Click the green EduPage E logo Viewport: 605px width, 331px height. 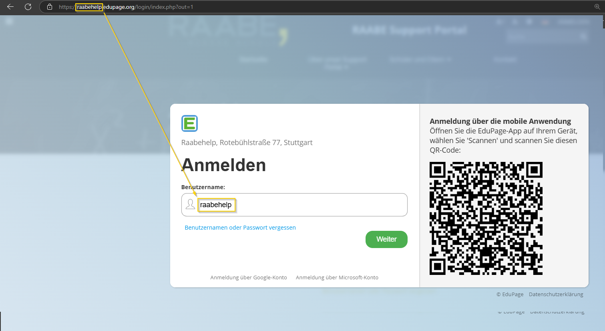(189, 123)
